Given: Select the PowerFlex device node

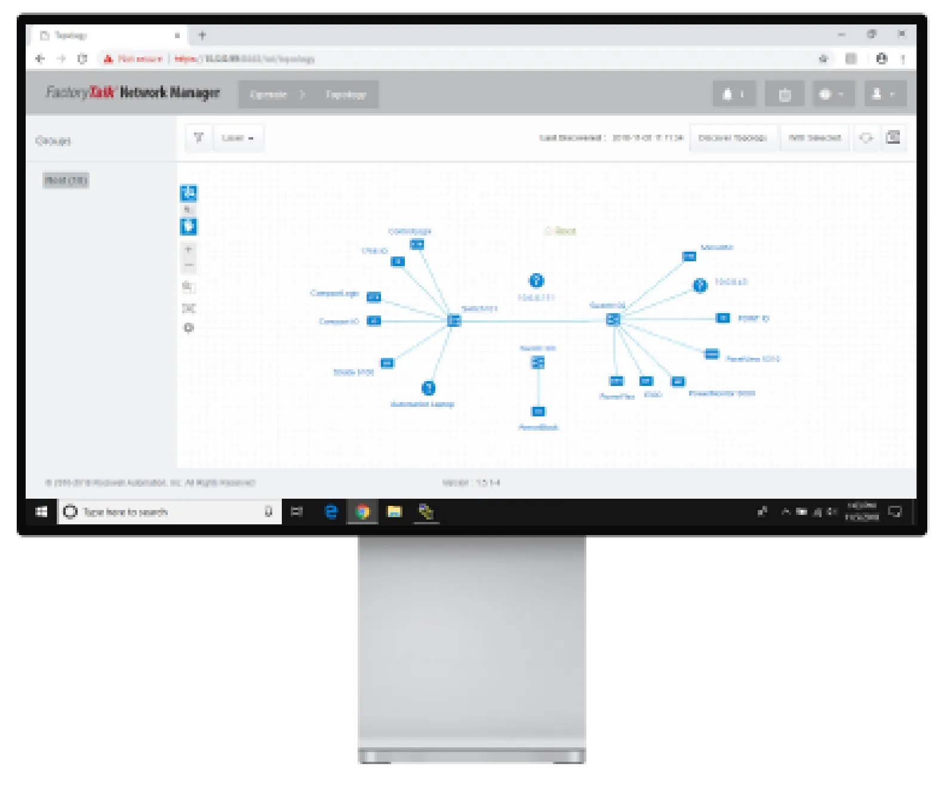Looking at the screenshot, I should tap(617, 381).
